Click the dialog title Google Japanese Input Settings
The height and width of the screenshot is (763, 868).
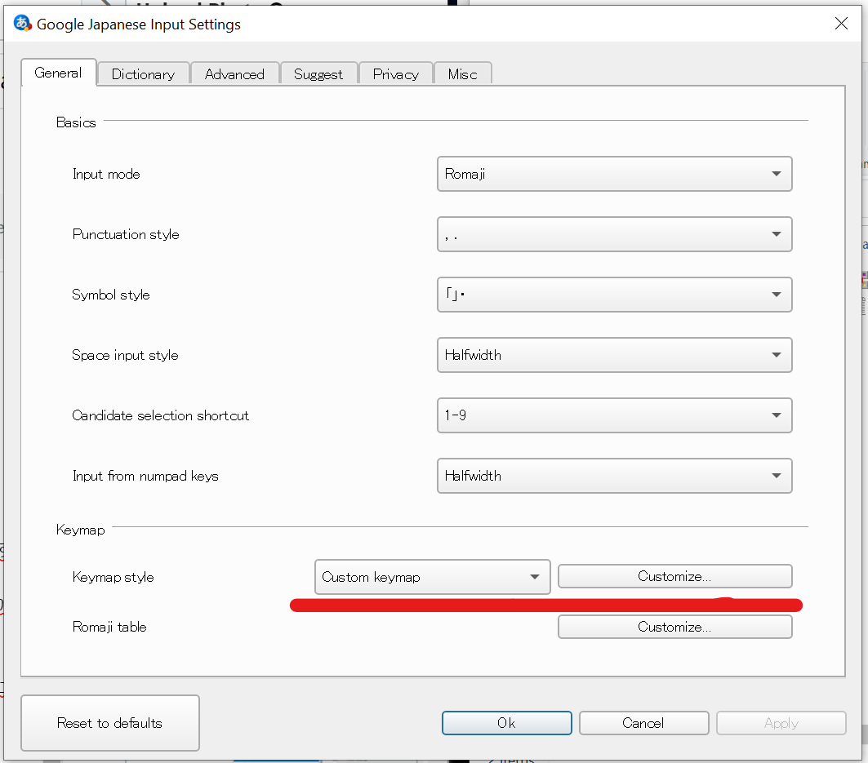pyautogui.click(x=138, y=24)
